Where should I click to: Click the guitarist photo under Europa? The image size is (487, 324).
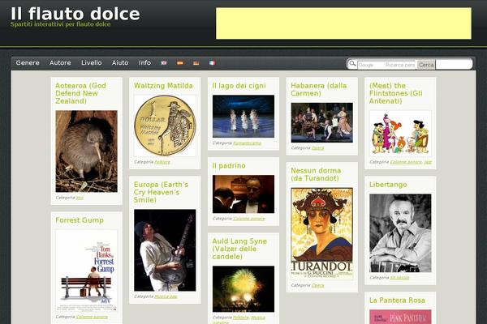pos(165,250)
